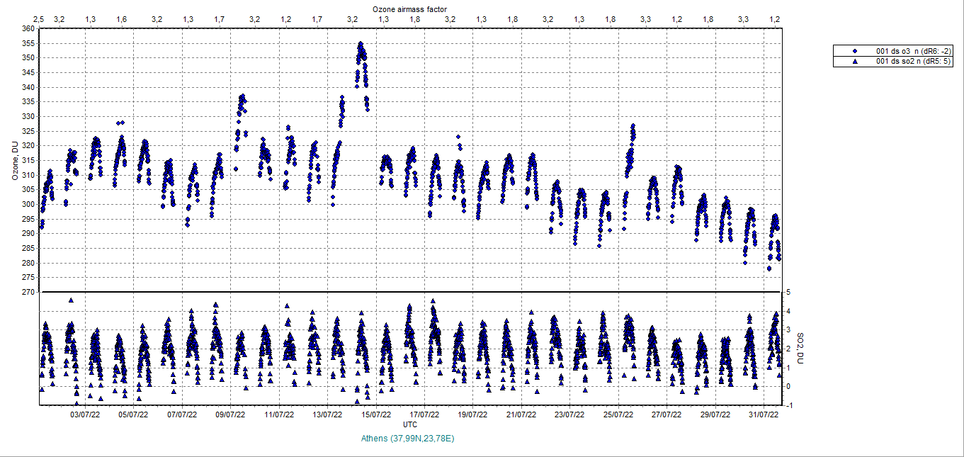Viewport: 964px width, 457px height.
Task: Click the 03/07/22 date tick label
Action: tap(84, 415)
